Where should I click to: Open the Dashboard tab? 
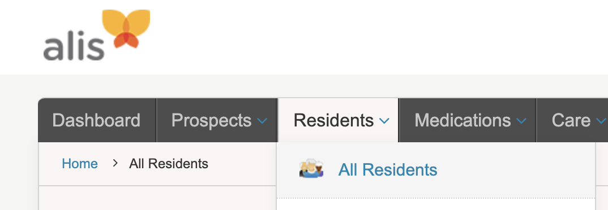97,120
